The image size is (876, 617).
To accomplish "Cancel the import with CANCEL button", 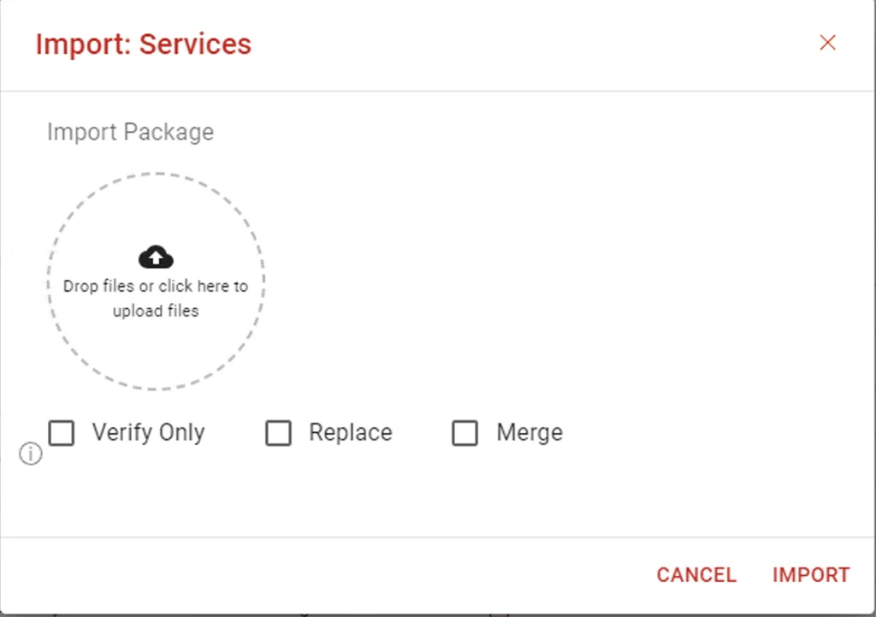I will 696,575.
